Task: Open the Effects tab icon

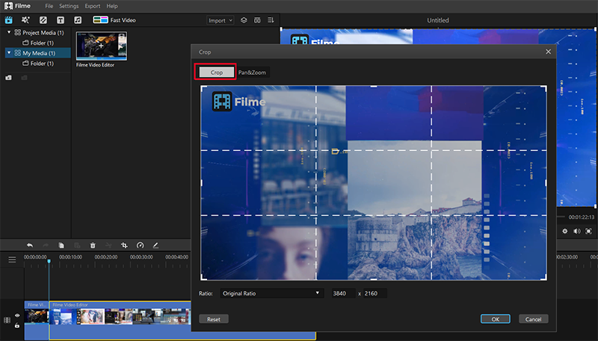Action: point(25,20)
